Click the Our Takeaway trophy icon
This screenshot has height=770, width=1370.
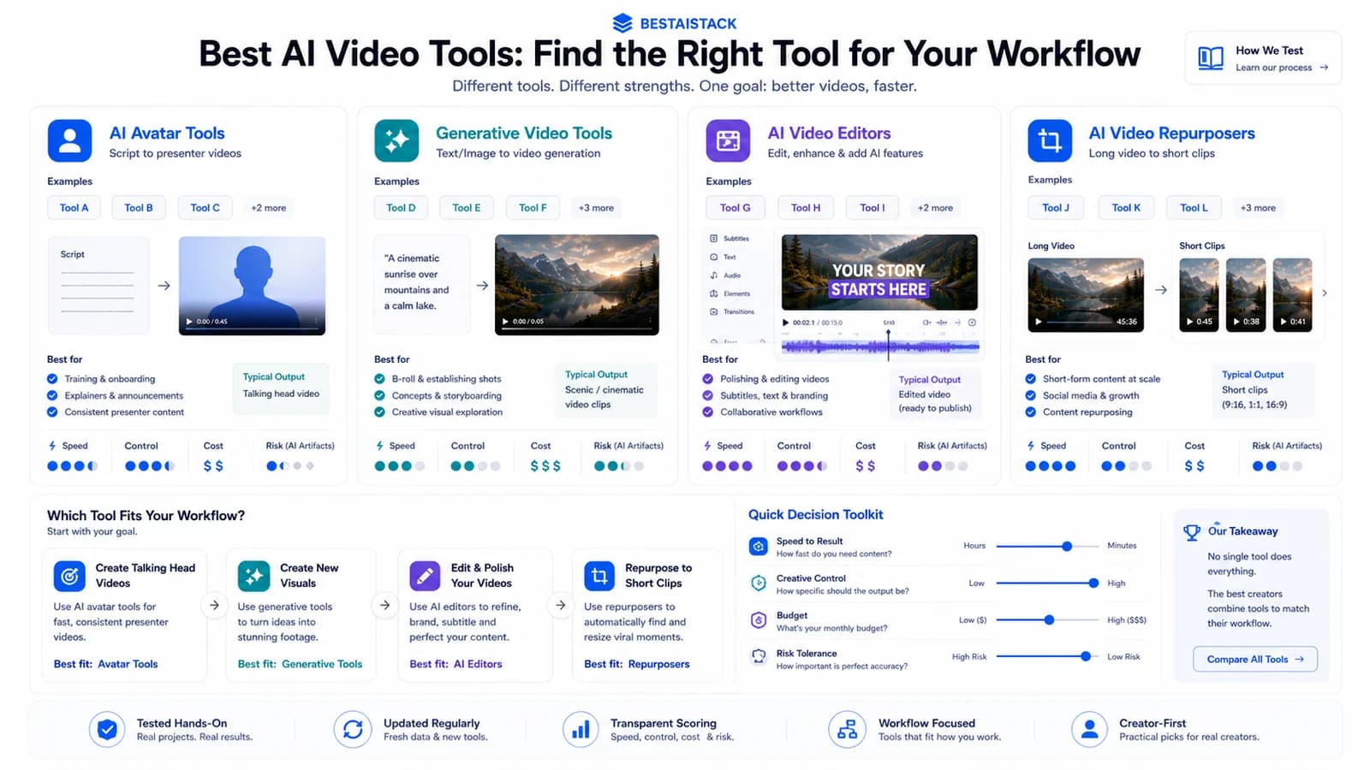pos(1191,532)
